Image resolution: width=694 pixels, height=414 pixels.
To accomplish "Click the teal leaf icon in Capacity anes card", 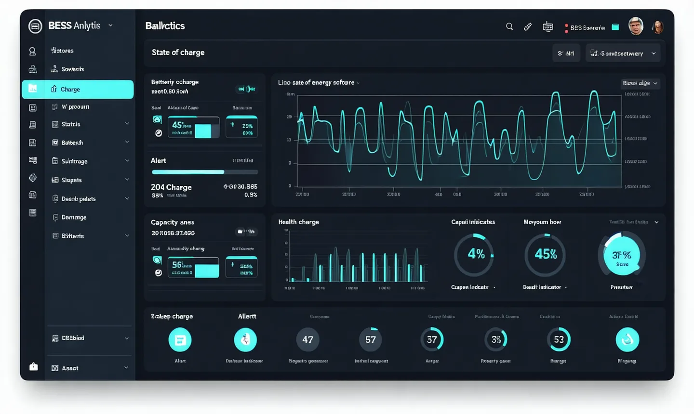I will click(157, 260).
